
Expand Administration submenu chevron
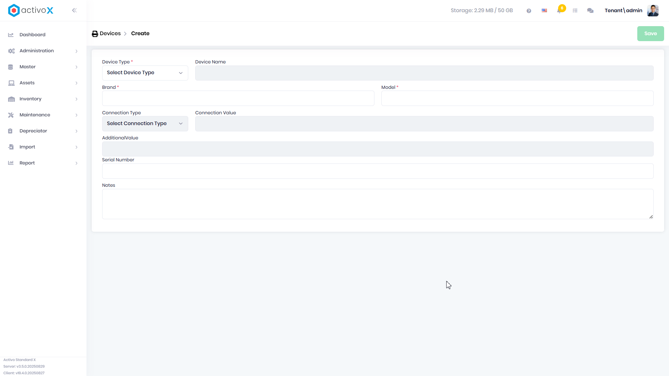coord(76,51)
